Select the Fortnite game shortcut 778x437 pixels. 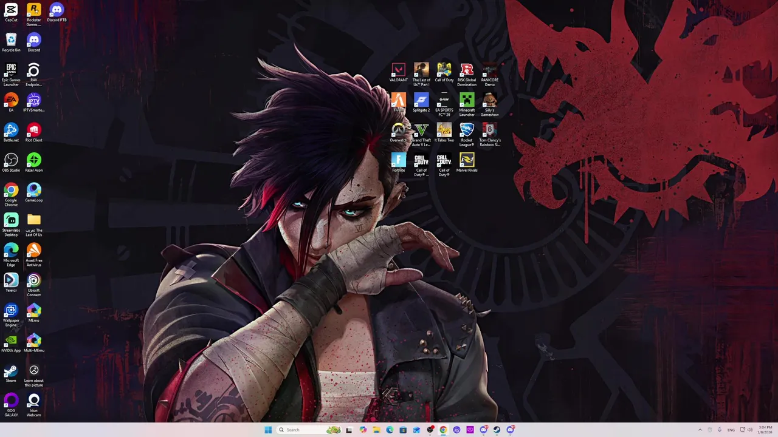point(399,163)
